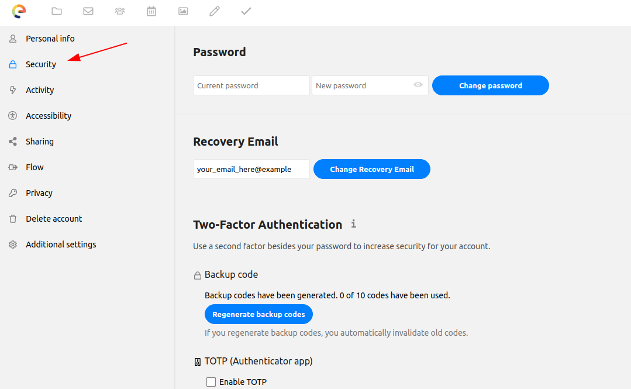Click the Two-Factor Authentication info icon
The image size is (631, 389).
[x=353, y=224]
